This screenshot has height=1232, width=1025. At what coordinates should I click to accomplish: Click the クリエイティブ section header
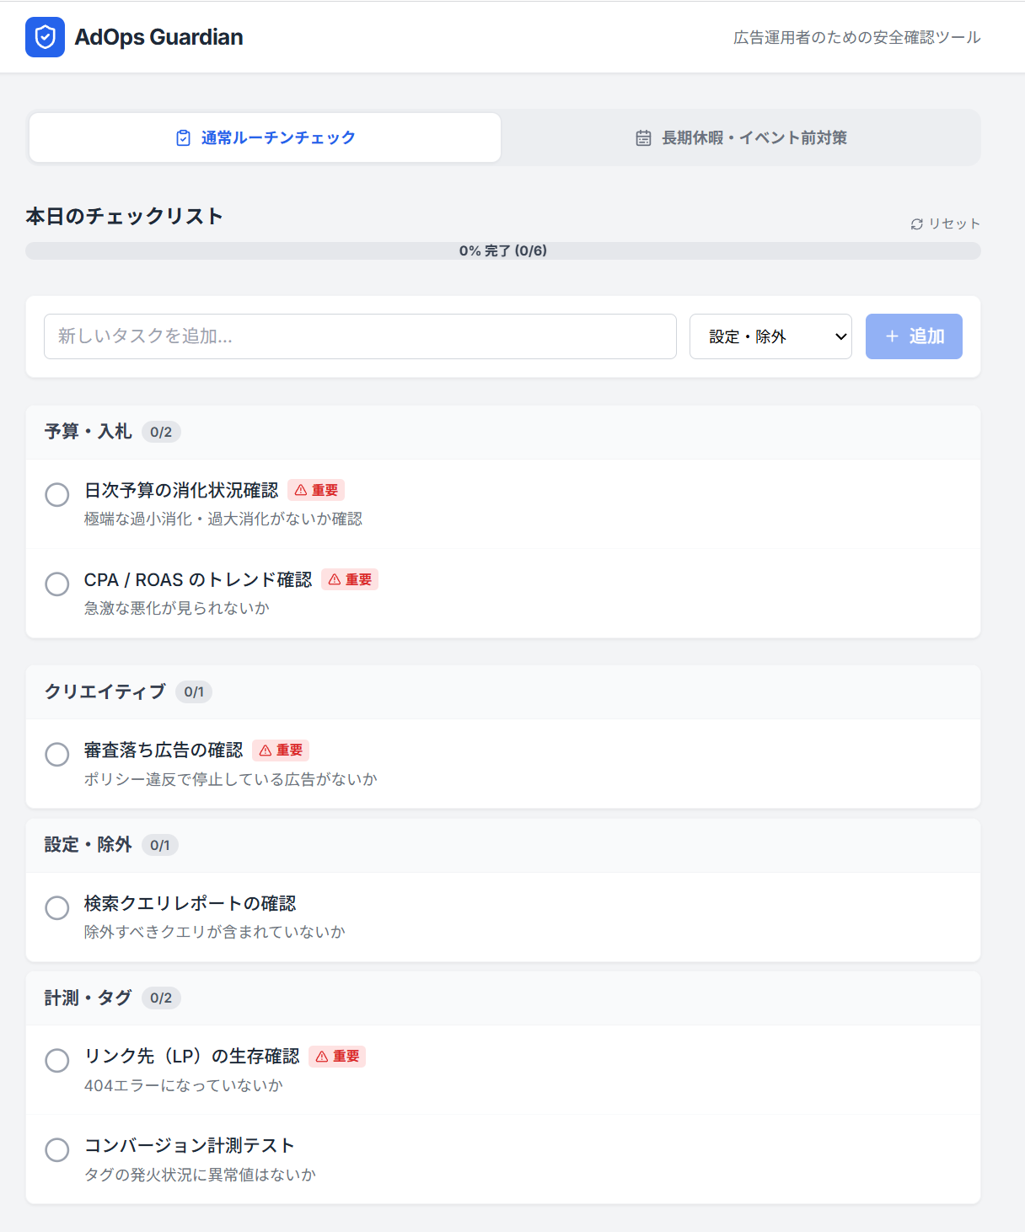pos(503,692)
